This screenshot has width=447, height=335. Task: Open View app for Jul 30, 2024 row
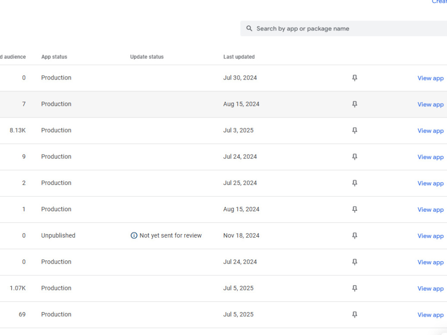(x=430, y=78)
